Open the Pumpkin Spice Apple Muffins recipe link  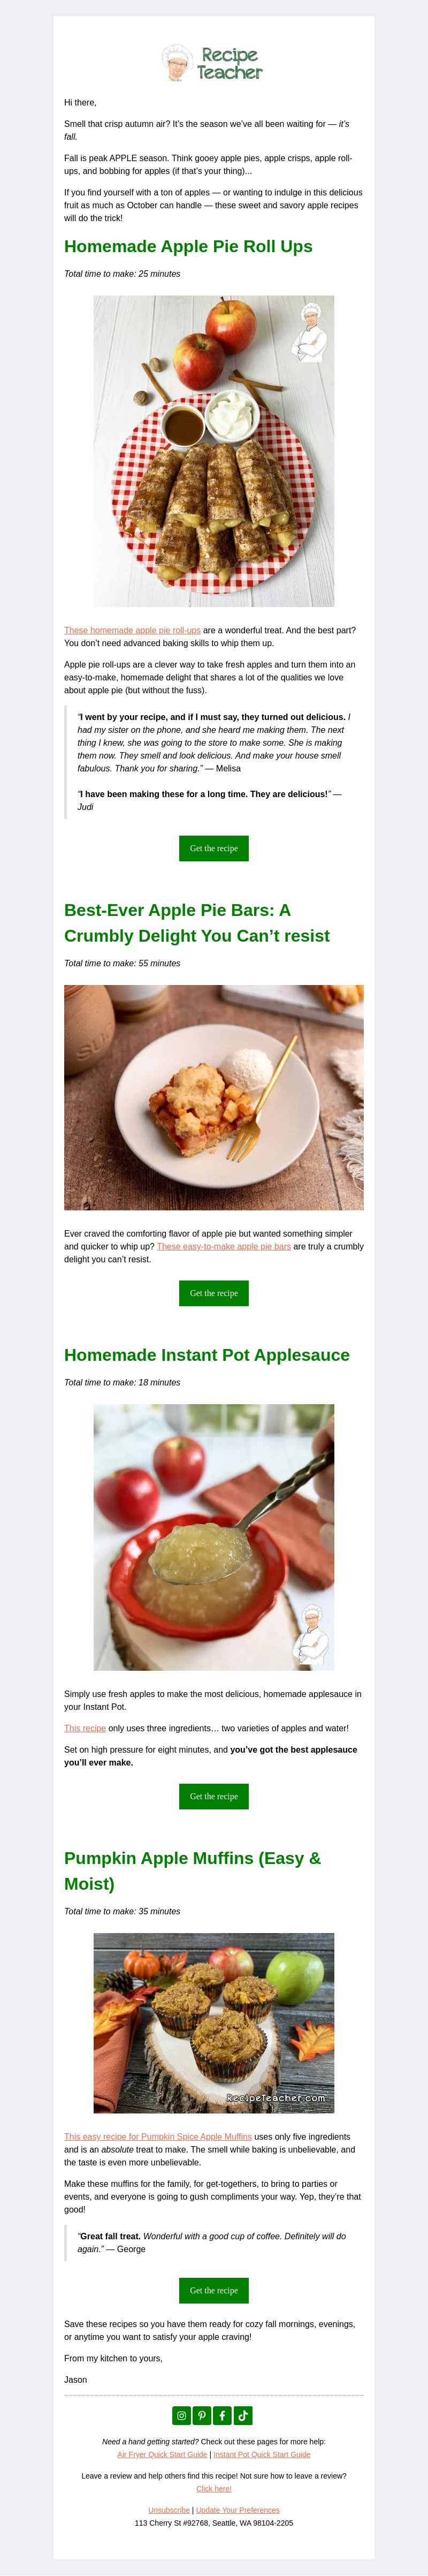coord(158,2136)
